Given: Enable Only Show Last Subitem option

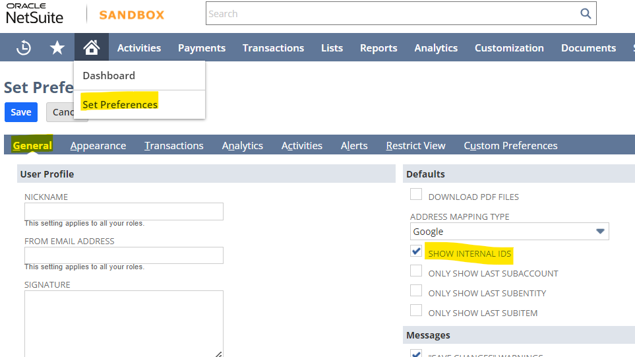Looking at the screenshot, I should (x=416, y=311).
